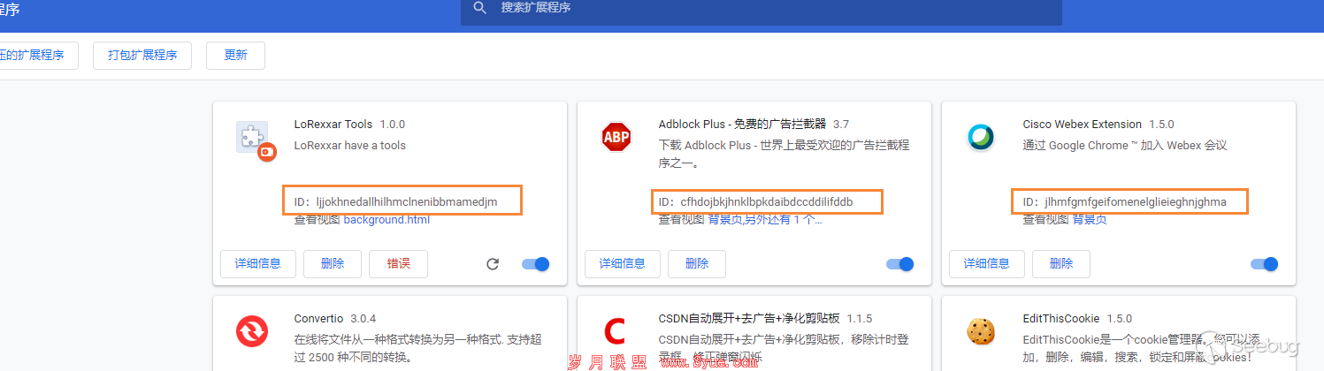Click the EditThisCookie cookie icon

click(980, 331)
